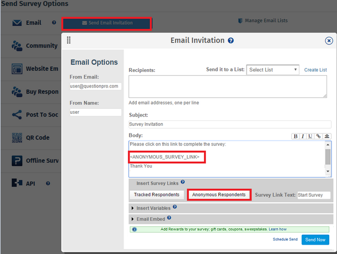The image size is (337, 254).
Task: Toggle underline in the body editor
Action: point(311,136)
